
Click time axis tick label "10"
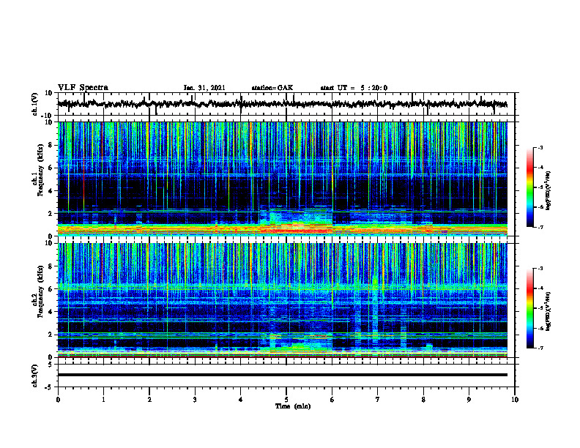(x=515, y=400)
